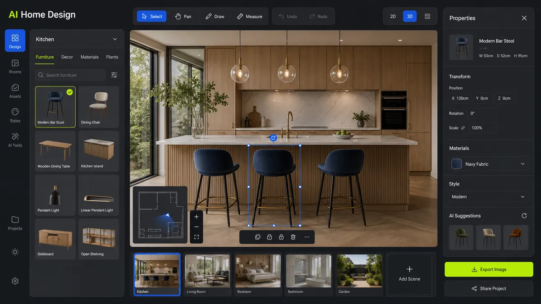541x304 pixels.
Task: Open the Bedroom scene thumbnail
Action: (258, 274)
